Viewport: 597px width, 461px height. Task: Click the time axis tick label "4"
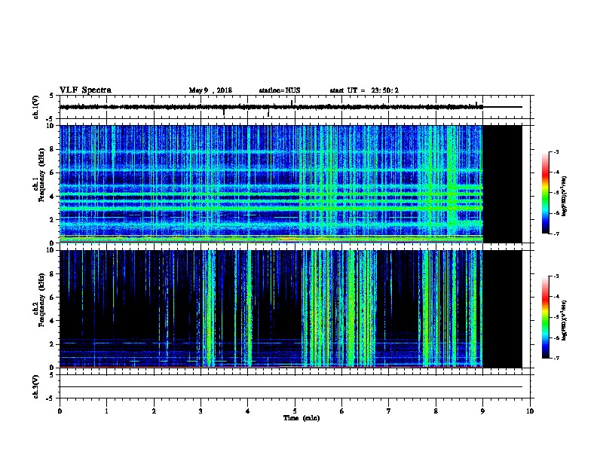pos(248,411)
